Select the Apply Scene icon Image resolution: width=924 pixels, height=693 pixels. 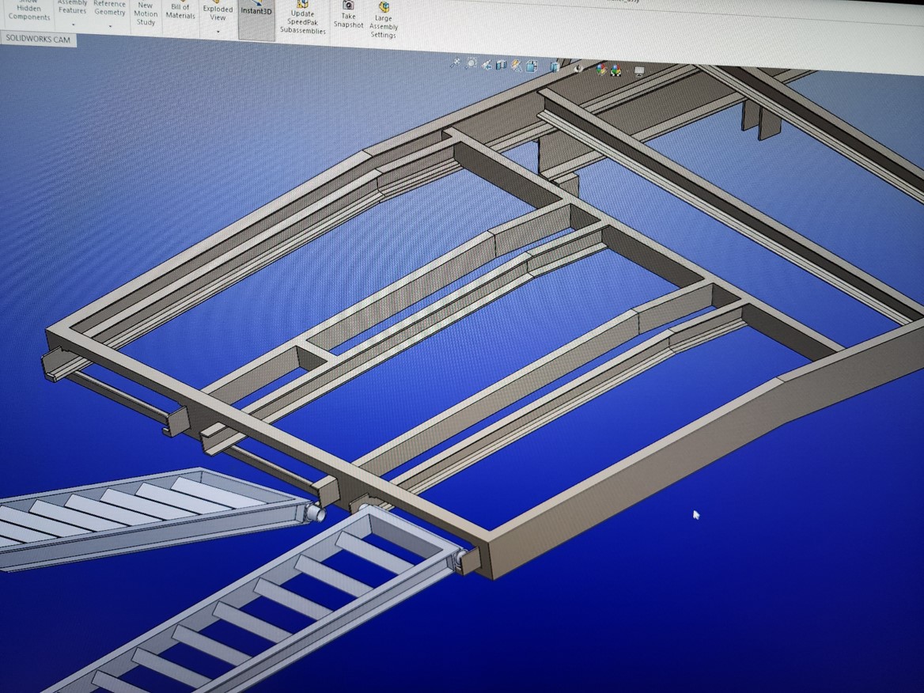[615, 70]
